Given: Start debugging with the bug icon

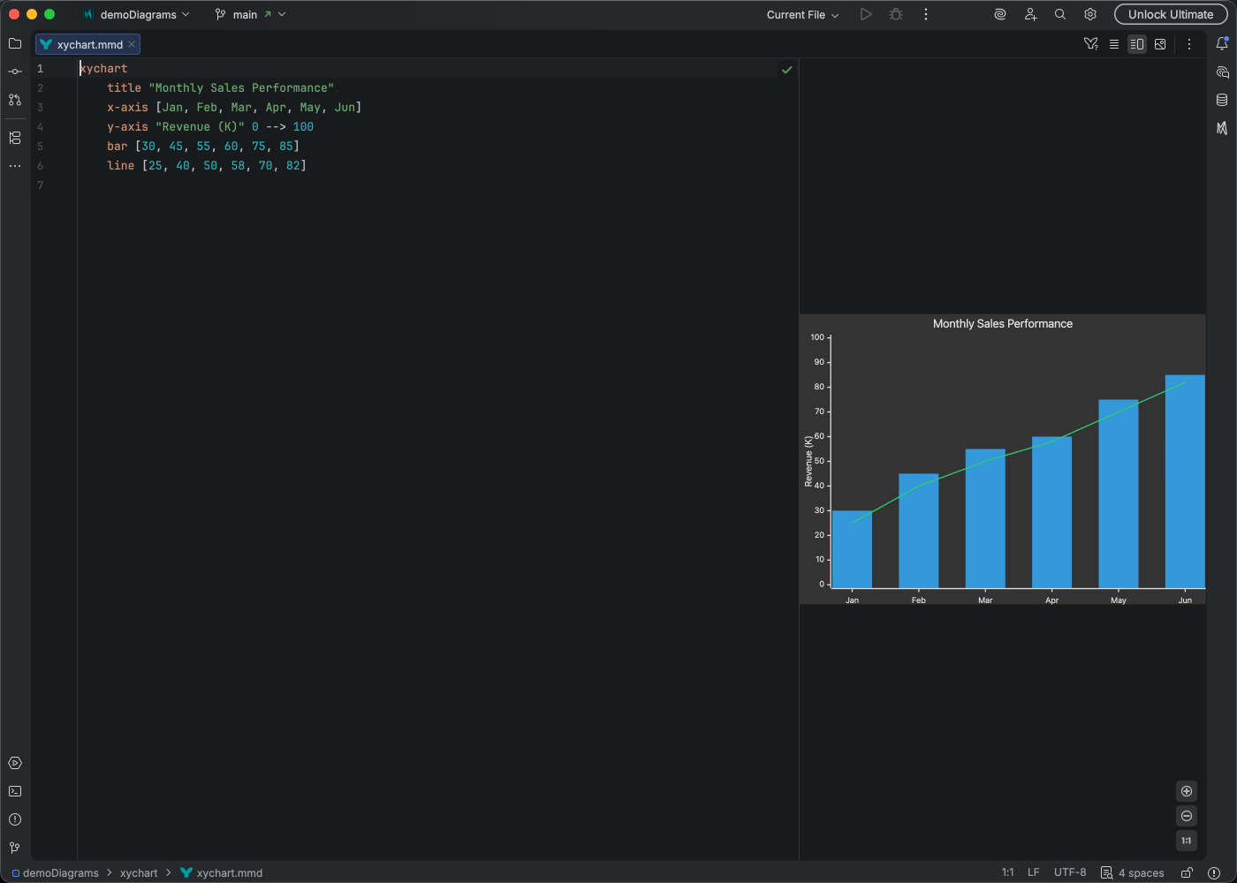Looking at the screenshot, I should (895, 14).
